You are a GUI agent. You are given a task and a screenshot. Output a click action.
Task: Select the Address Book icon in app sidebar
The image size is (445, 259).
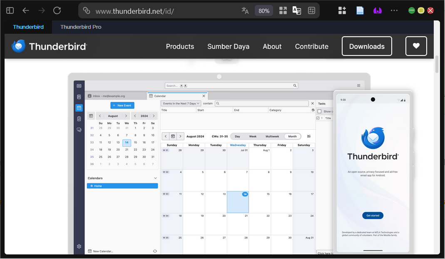(79, 97)
